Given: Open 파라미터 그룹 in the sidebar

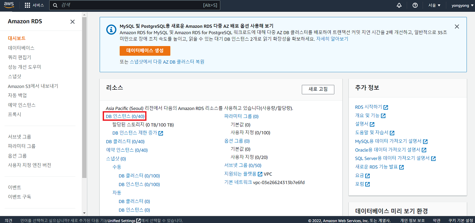Looking at the screenshot, I should 22,146.
